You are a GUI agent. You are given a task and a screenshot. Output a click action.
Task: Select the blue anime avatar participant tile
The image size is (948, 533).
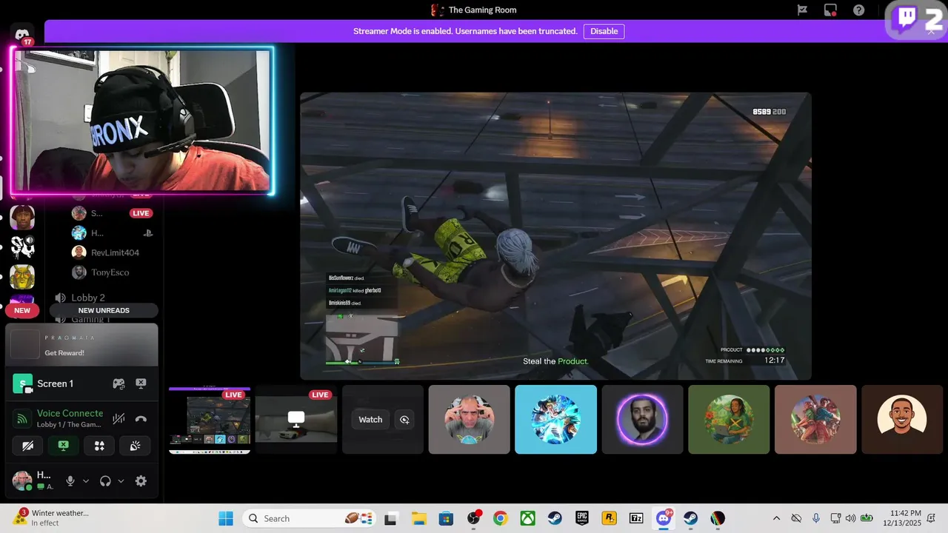[x=556, y=420]
